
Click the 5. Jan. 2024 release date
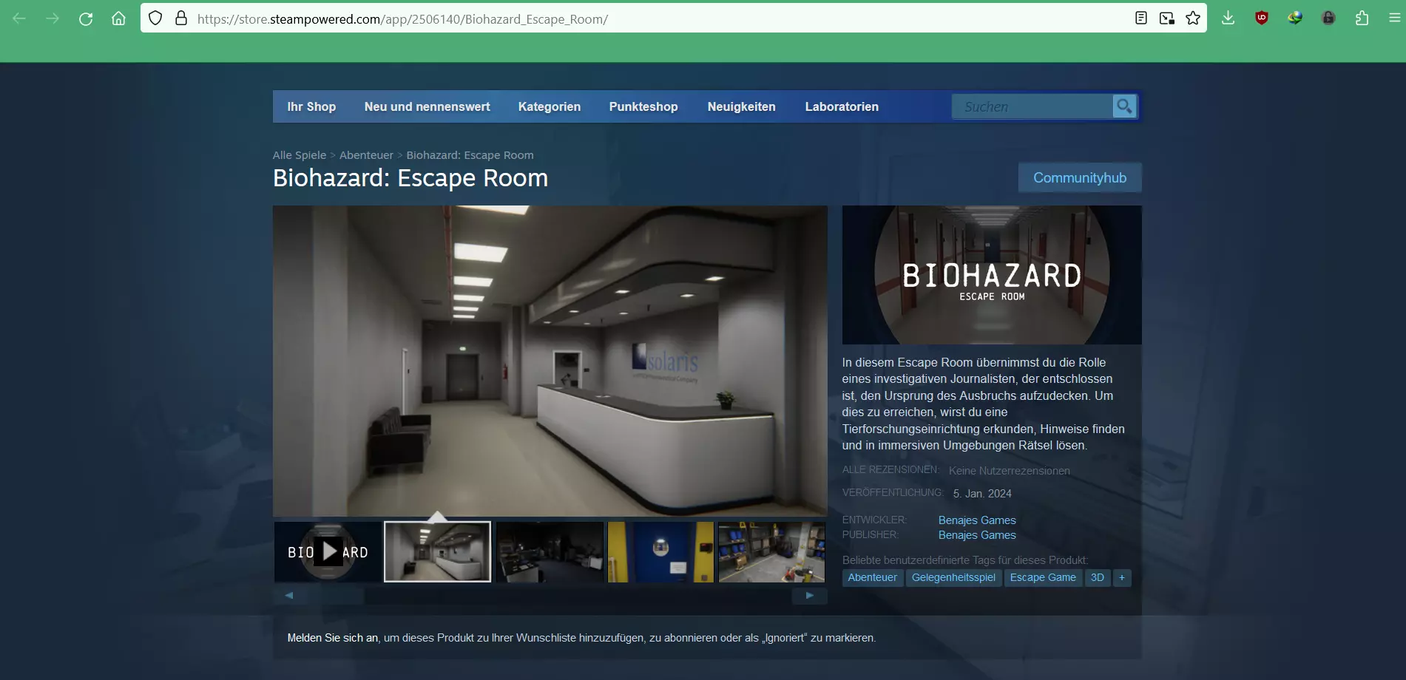(982, 494)
